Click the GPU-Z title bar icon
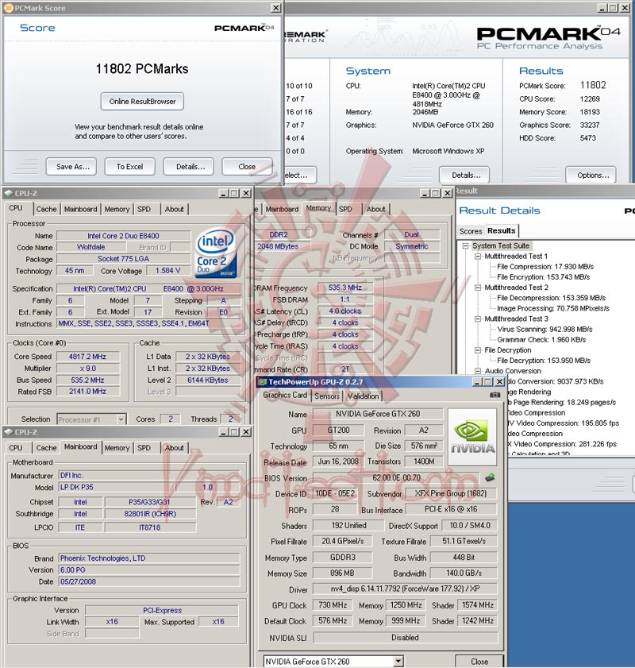This screenshot has height=668, width=635. click(263, 382)
